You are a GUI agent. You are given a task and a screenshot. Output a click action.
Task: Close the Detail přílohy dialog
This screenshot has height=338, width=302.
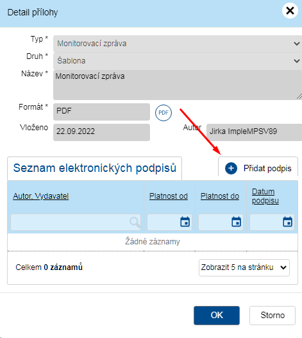(290, 10)
